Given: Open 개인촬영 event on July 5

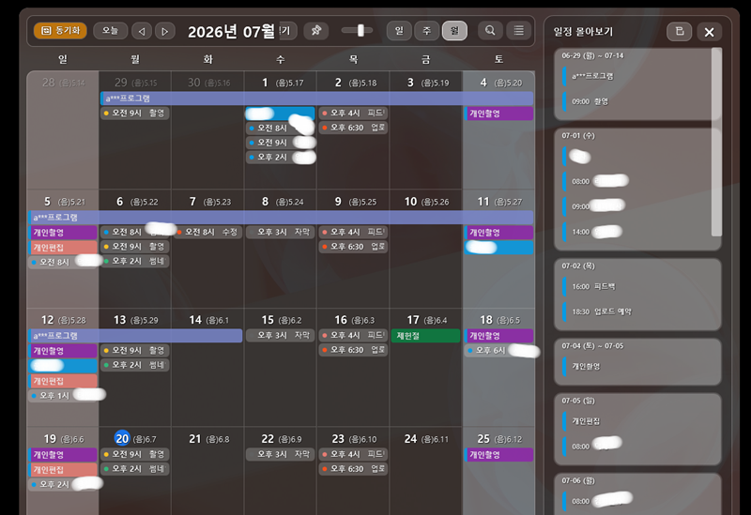Looking at the screenshot, I should pyautogui.click(x=63, y=233).
